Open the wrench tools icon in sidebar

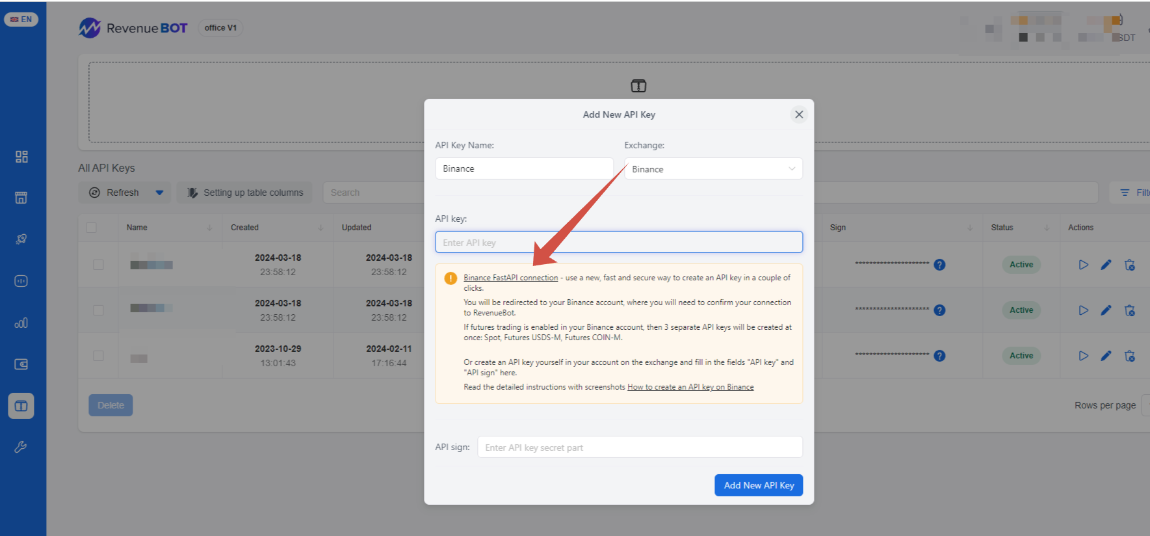(21, 447)
